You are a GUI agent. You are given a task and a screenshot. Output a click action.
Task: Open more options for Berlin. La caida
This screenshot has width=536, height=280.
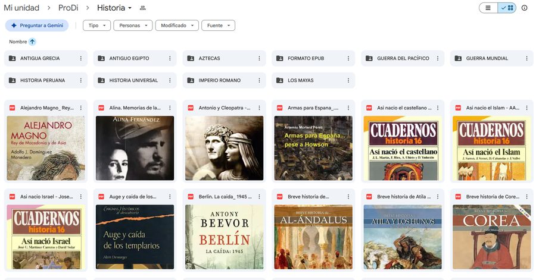(x=259, y=197)
